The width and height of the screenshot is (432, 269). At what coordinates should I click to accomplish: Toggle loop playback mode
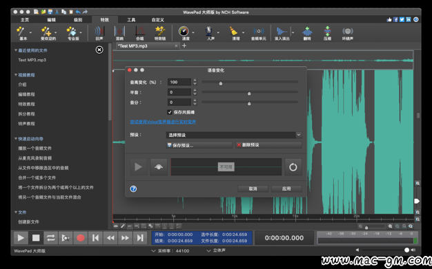tap(50, 237)
